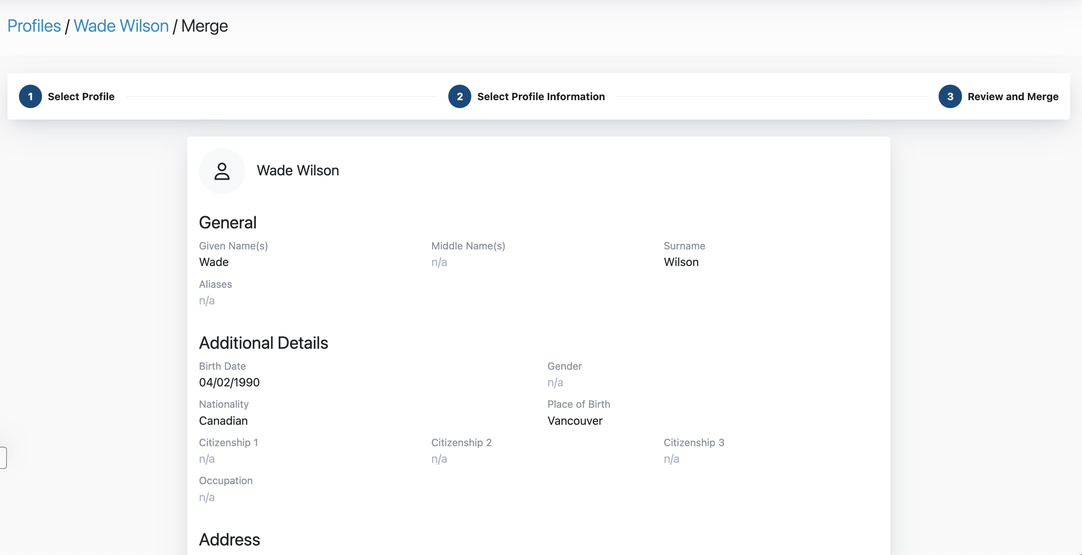
Task: Click the Address section heading
Action: (x=229, y=540)
